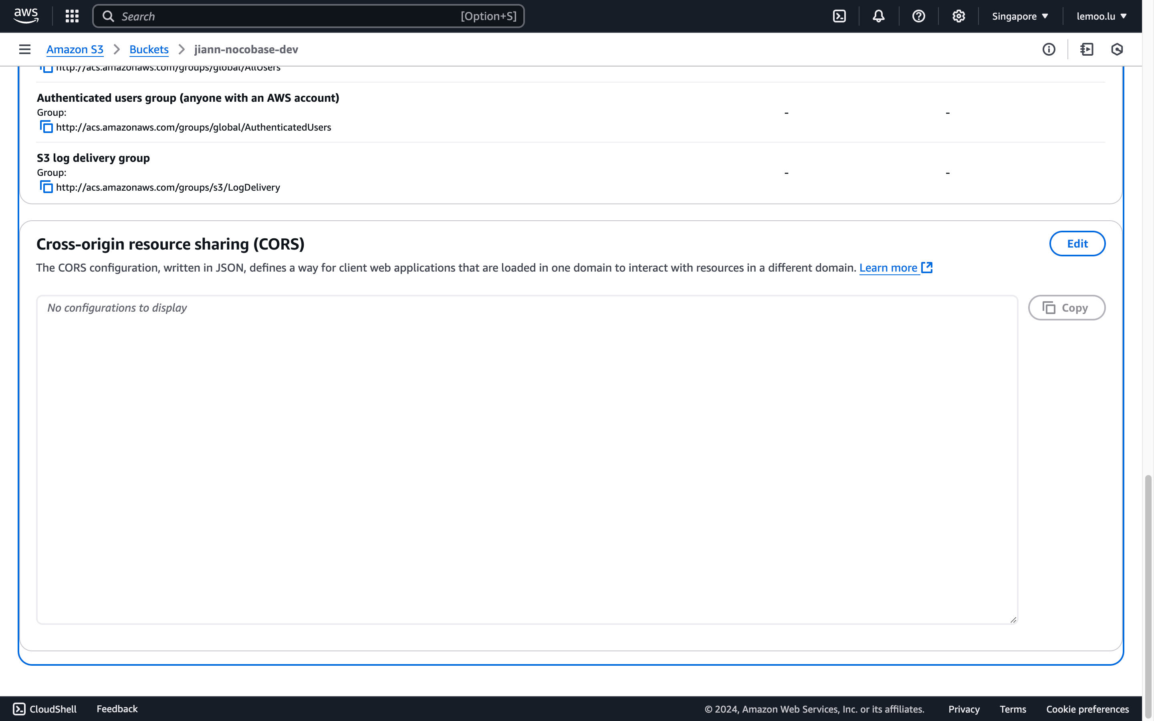The height and width of the screenshot is (721, 1154).
Task: Toggle the hamburger side navigation
Action: coord(25,50)
